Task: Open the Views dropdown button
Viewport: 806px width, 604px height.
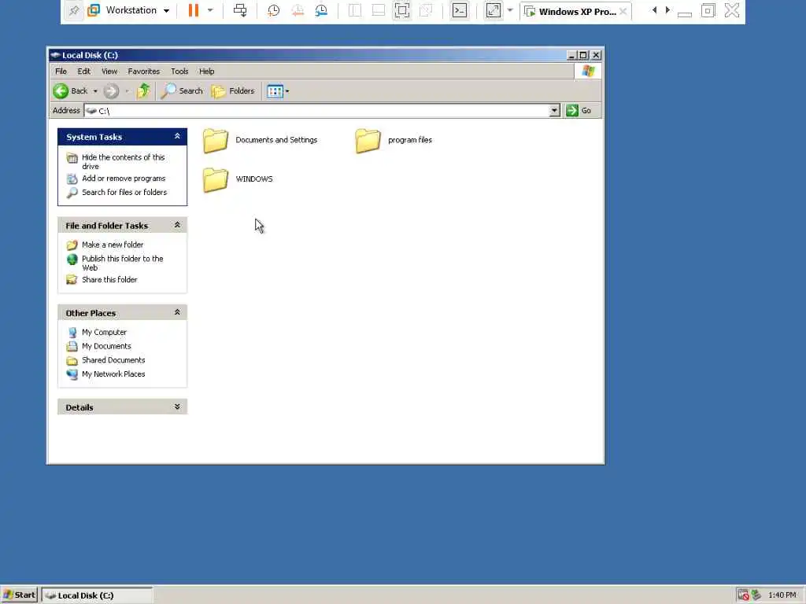Action: click(278, 91)
